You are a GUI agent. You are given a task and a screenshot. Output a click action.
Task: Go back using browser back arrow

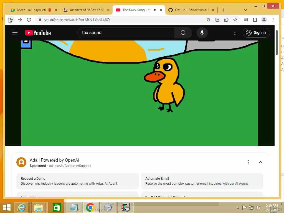pyautogui.click(x=11, y=20)
